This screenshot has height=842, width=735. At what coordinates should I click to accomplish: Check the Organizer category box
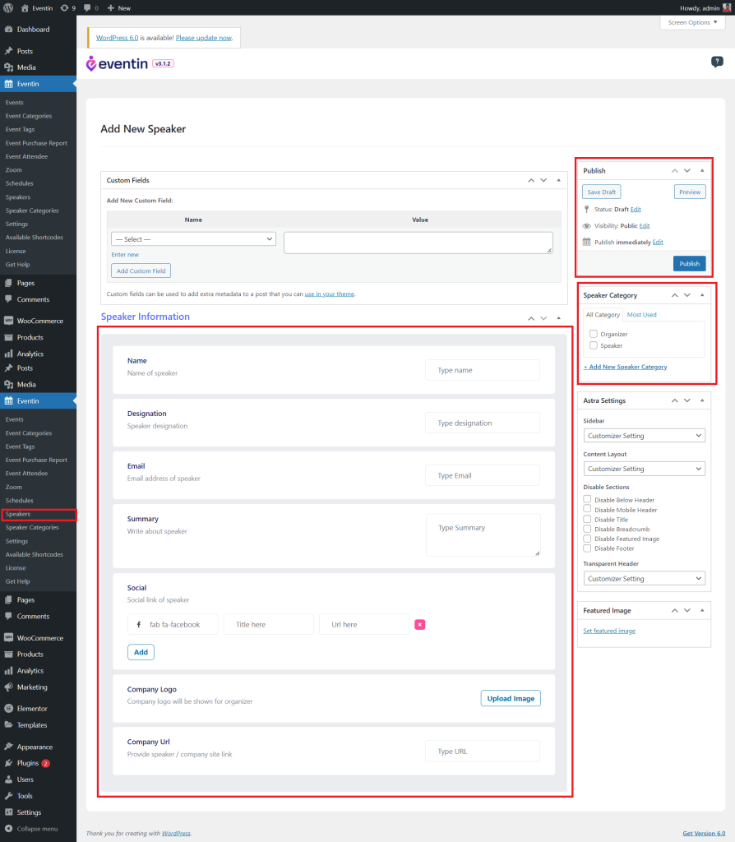pos(594,334)
